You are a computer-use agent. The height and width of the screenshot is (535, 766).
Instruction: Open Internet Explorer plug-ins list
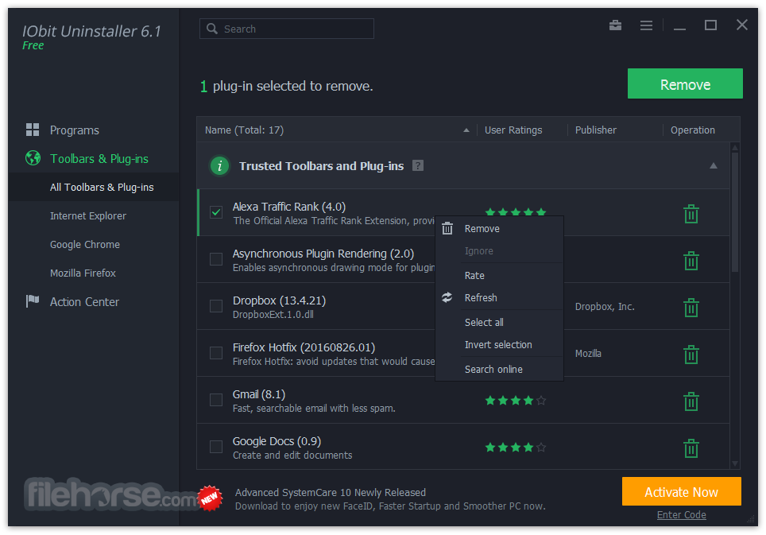coord(88,216)
